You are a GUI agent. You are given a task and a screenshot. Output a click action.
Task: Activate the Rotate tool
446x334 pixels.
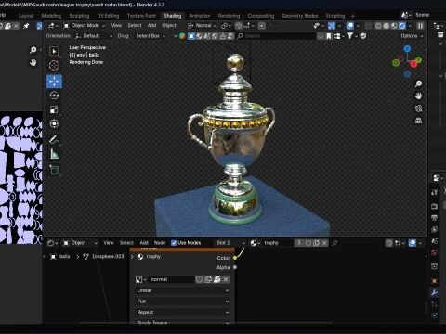(x=54, y=96)
